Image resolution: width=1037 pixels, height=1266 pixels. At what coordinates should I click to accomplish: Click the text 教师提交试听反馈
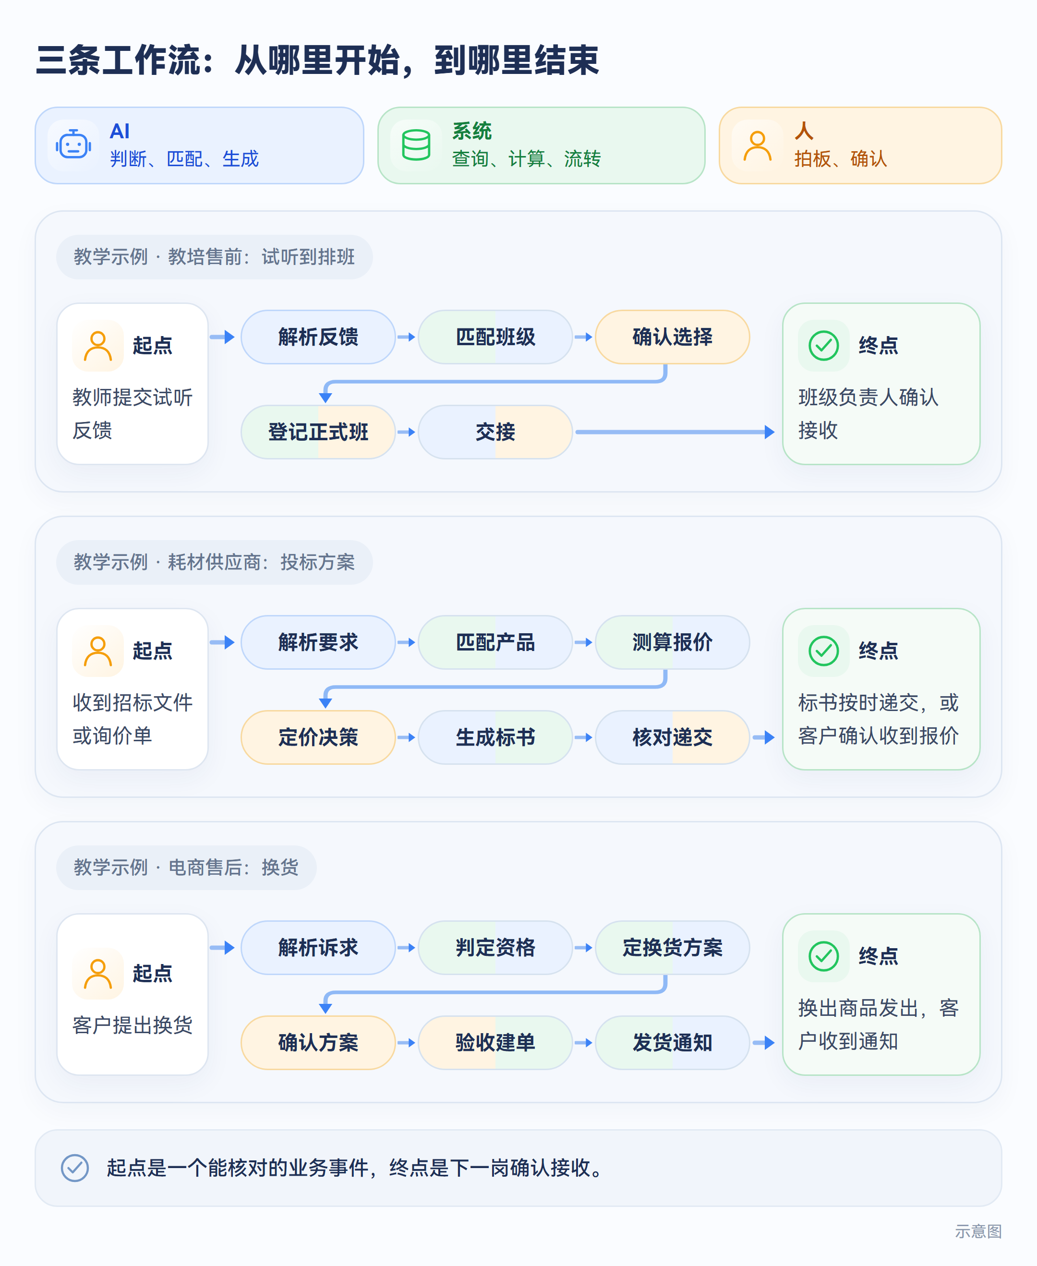132,413
